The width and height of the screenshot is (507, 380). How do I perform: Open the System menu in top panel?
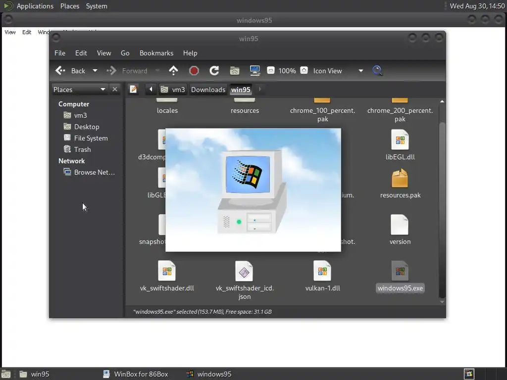click(x=97, y=6)
